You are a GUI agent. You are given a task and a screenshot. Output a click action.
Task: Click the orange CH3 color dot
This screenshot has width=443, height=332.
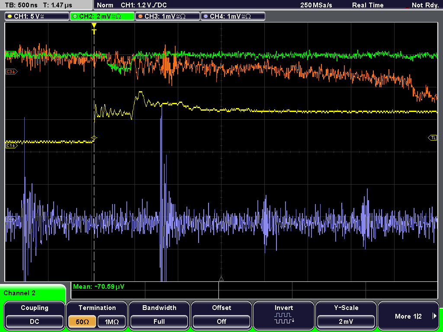click(141, 16)
